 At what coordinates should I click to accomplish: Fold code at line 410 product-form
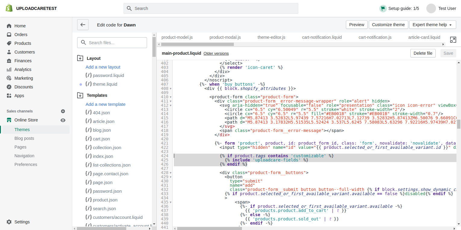coord(171,97)
